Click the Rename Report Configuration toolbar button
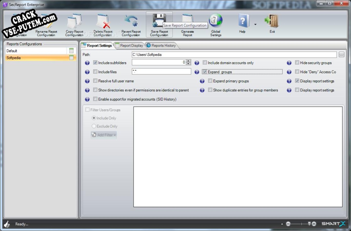This screenshot has width=351, height=231. coord(46,24)
